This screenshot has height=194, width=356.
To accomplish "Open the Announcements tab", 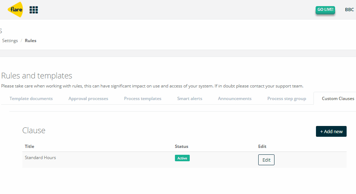I will tap(235, 99).
